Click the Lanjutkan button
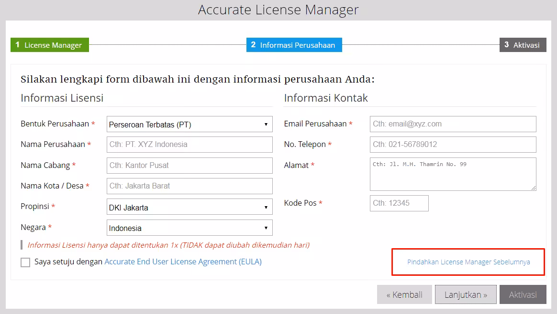 point(466,294)
